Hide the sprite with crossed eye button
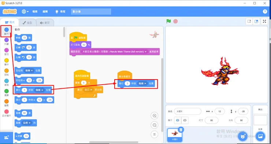This screenshot has width=271, height=144. tap(185, 120)
